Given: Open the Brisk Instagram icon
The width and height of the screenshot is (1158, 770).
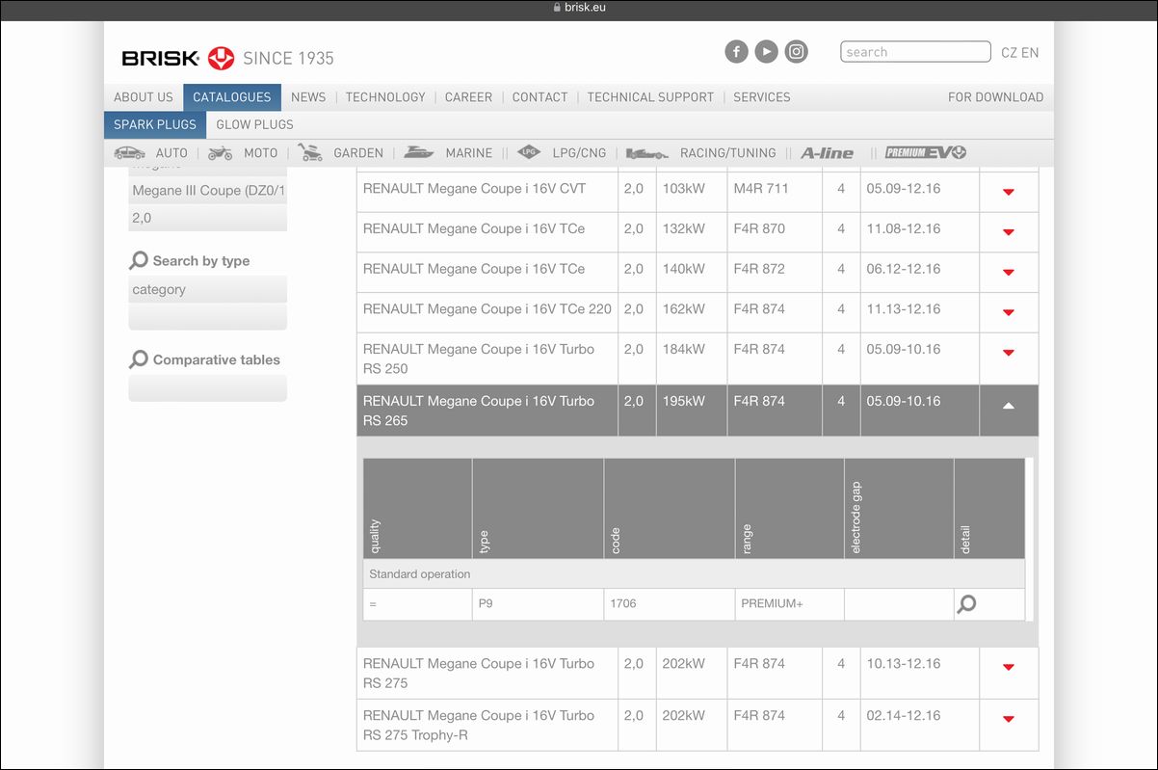Looking at the screenshot, I should (796, 52).
